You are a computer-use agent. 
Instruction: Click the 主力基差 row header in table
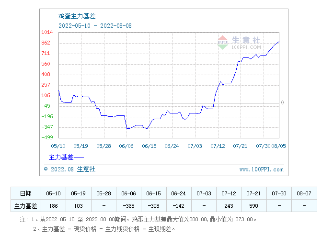[x=26, y=206]
